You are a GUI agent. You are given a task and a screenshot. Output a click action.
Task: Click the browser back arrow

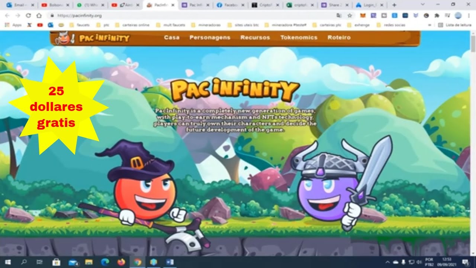[x=7, y=16]
